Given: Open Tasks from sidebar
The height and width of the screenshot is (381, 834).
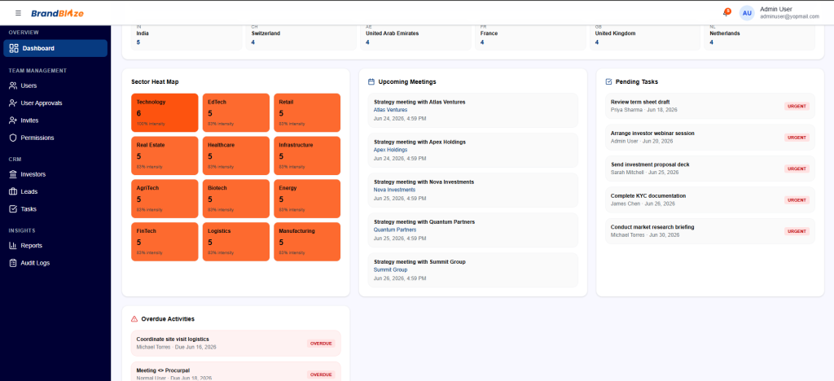Looking at the screenshot, I should click(55, 209).
